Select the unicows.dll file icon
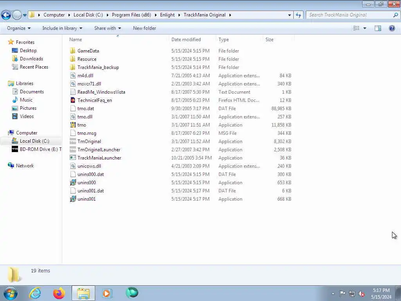Screen dimensions: 401x301 pos(72,166)
